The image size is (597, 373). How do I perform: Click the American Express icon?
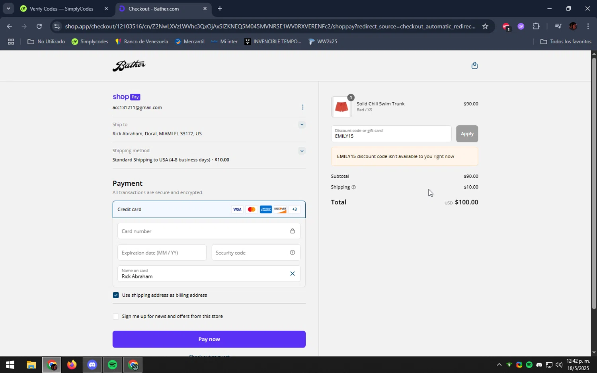tap(266, 210)
